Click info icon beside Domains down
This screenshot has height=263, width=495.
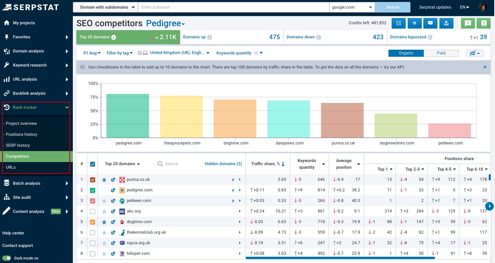318,38
